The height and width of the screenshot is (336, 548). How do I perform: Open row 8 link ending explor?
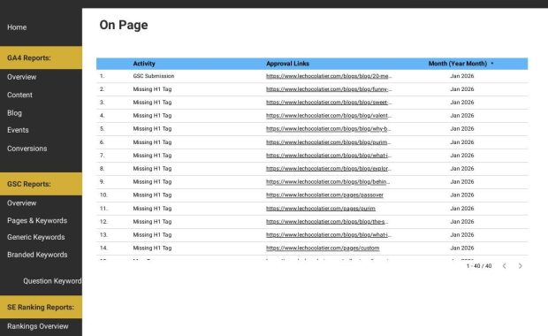tap(329, 169)
